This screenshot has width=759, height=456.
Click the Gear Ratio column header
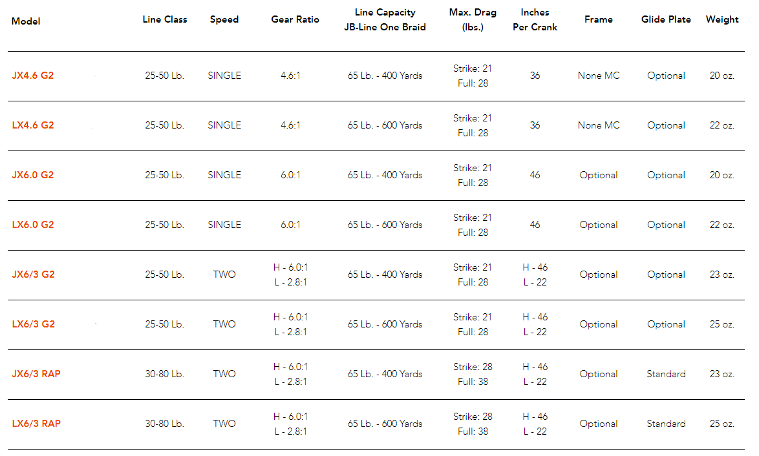[295, 19]
